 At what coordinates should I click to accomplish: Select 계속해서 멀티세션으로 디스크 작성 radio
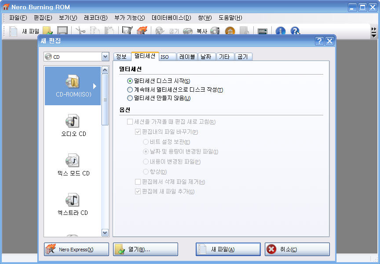point(130,89)
